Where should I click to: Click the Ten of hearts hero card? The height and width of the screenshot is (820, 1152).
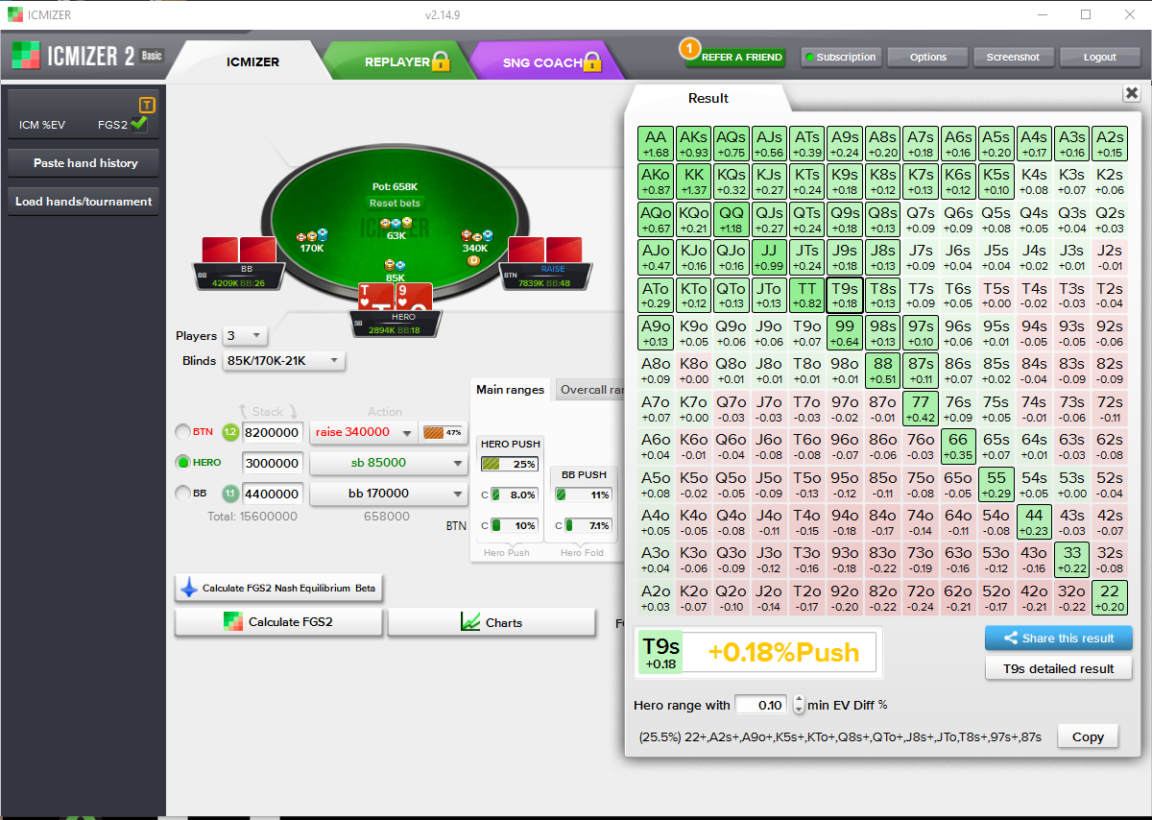(376, 298)
